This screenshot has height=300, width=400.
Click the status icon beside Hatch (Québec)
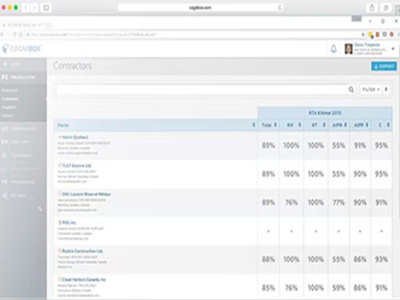coord(59,137)
